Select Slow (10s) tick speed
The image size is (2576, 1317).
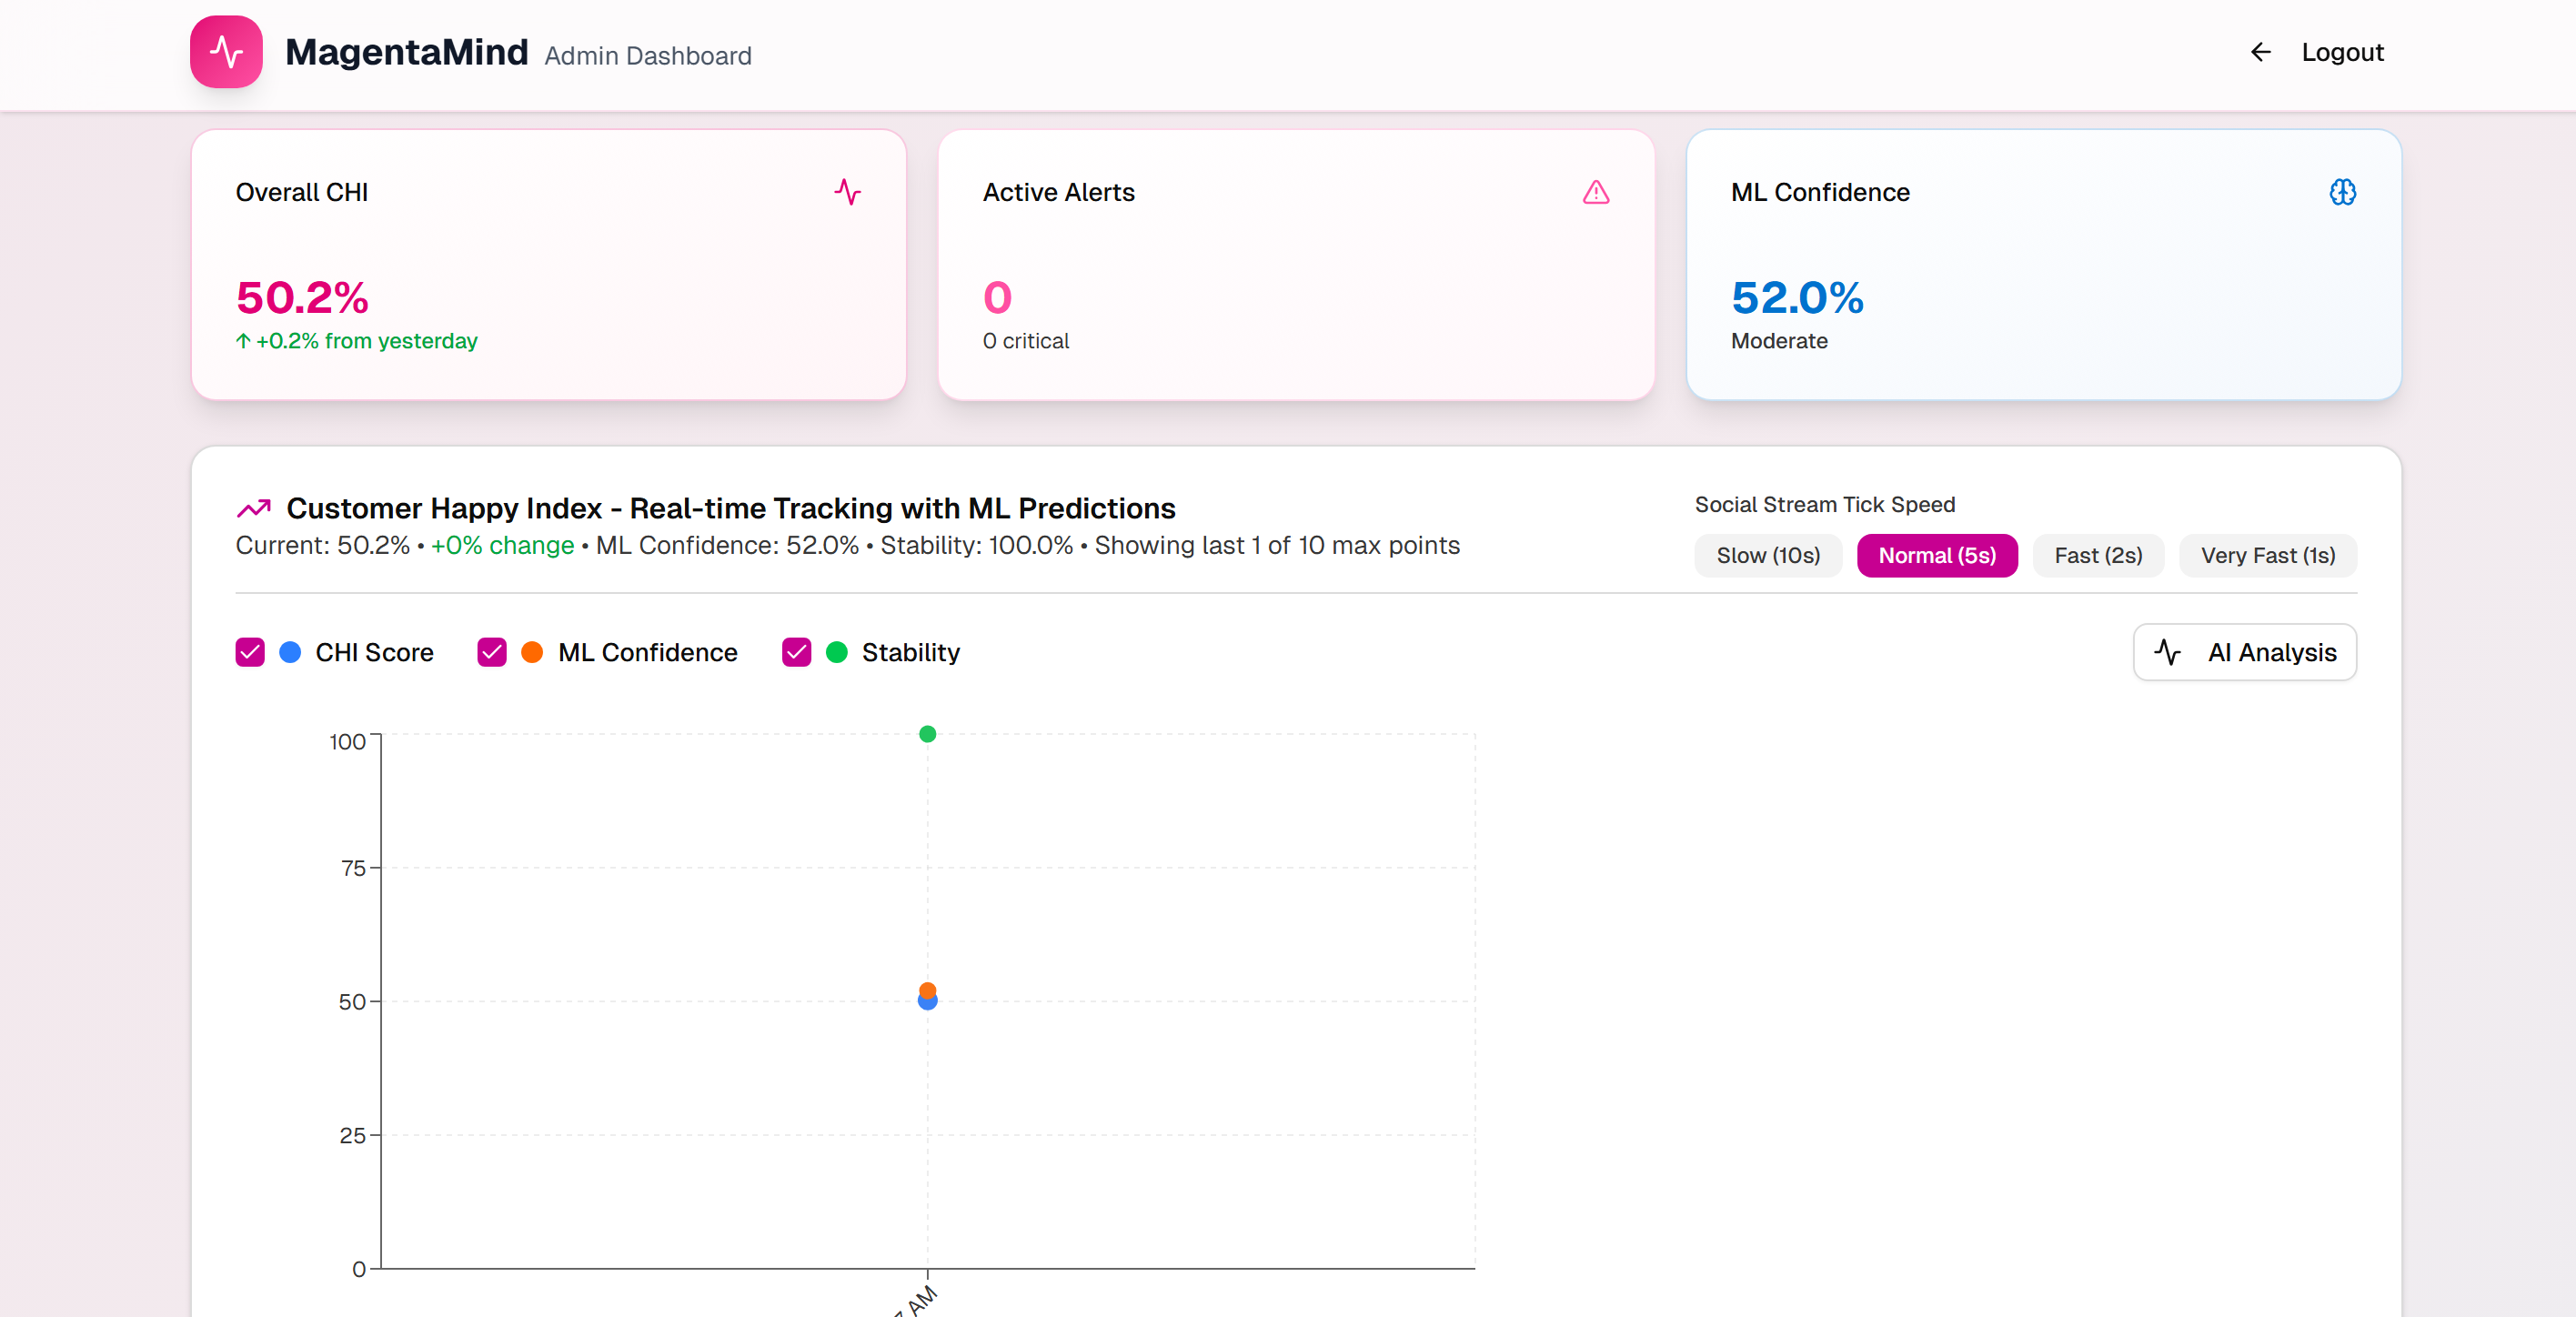point(1767,555)
